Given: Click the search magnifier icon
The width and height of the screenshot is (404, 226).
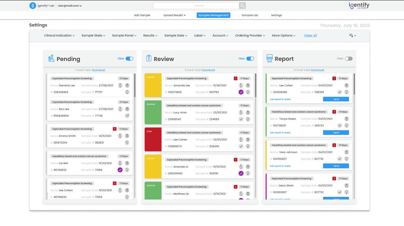Looking at the screenshot, I should point(242,6).
